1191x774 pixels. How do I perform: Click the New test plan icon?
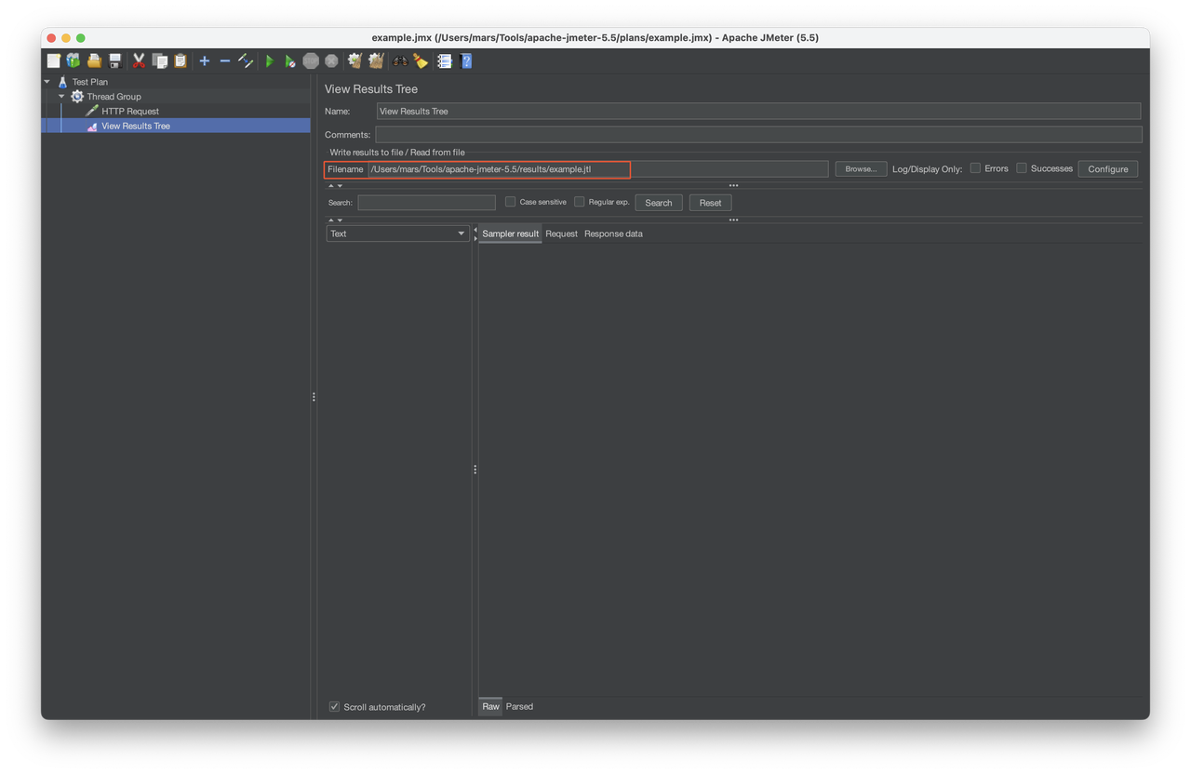[54, 61]
